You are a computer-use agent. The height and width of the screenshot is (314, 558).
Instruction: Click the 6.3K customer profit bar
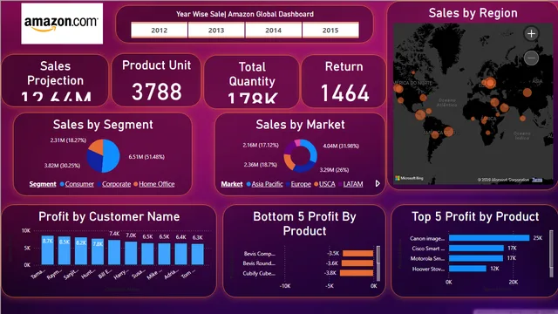[198, 254]
